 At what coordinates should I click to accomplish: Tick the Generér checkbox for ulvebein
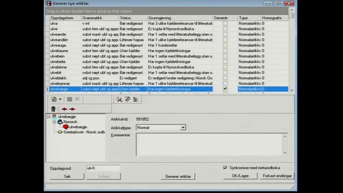(225, 56)
